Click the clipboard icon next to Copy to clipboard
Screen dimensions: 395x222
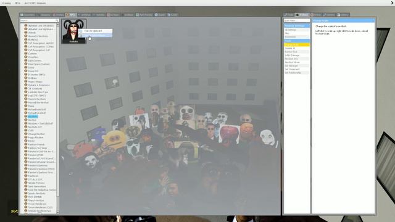coord(81,31)
